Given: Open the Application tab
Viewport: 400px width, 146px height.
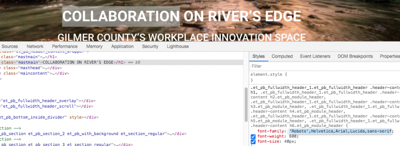Looking at the screenshot, I should pyautogui.click(x=122, y=46).
